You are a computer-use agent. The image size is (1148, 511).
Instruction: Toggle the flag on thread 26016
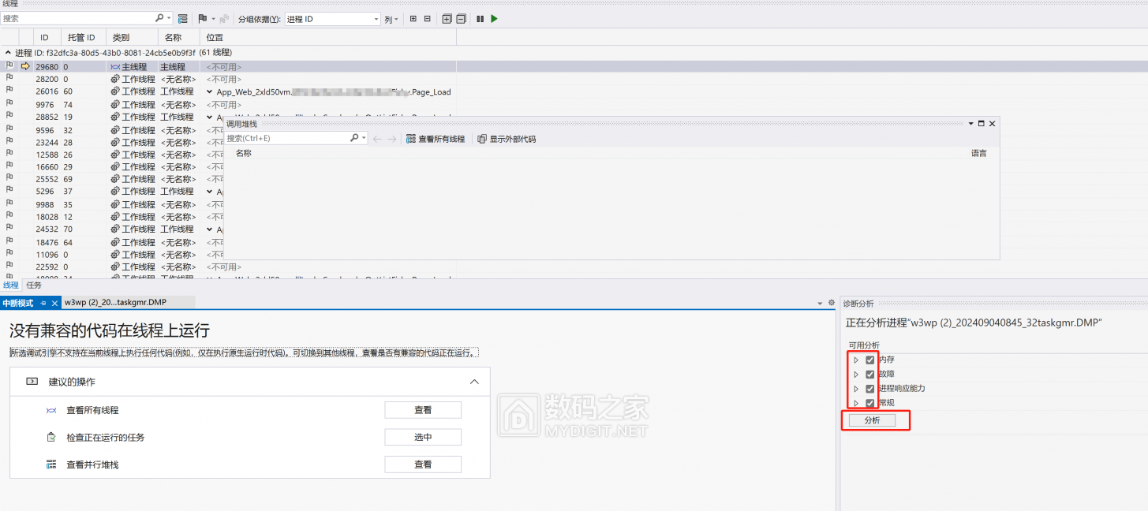click(9, 91)
